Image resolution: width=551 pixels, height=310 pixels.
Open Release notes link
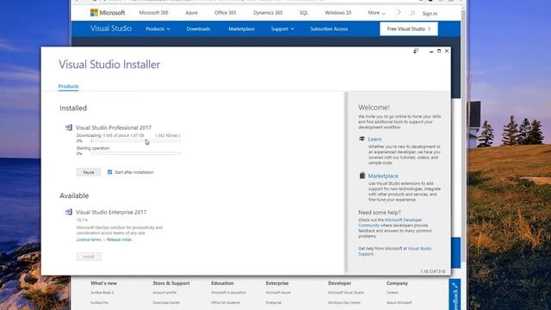tap(119, 239)
